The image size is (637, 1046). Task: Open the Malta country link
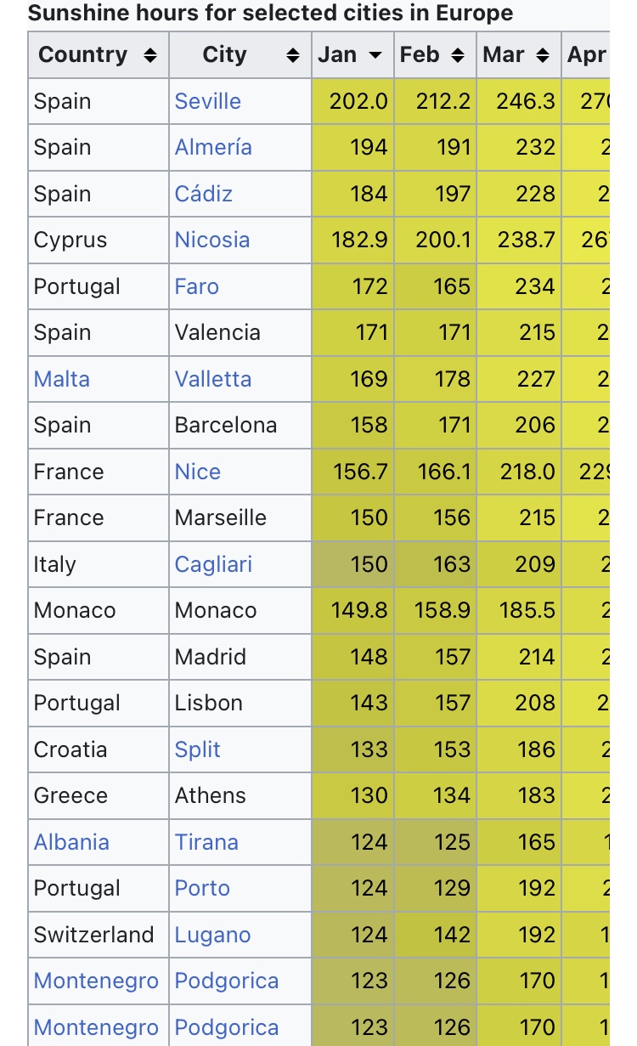(61, 379)
